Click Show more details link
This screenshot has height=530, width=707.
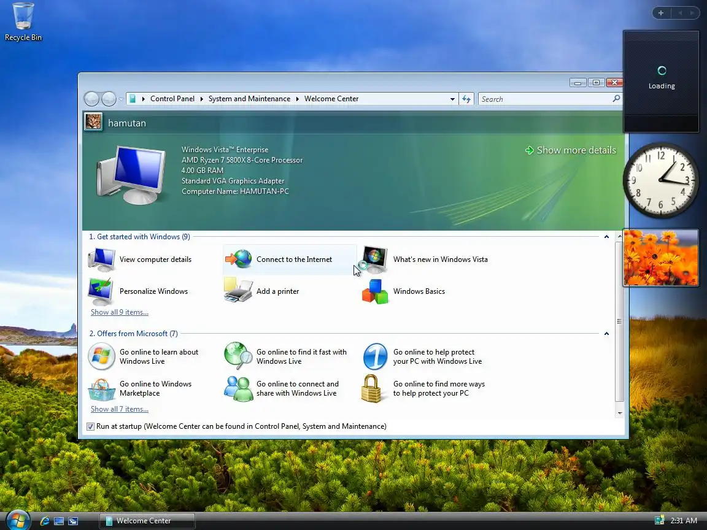(571, 150)
